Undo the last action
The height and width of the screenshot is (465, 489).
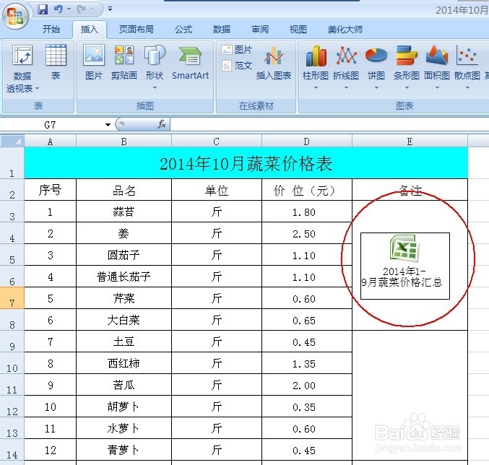point(58,9)
